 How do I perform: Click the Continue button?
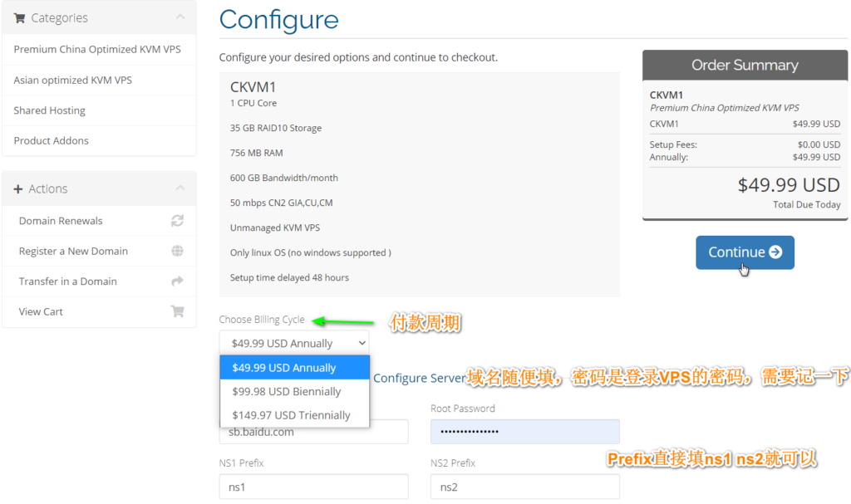coord(745,252)
